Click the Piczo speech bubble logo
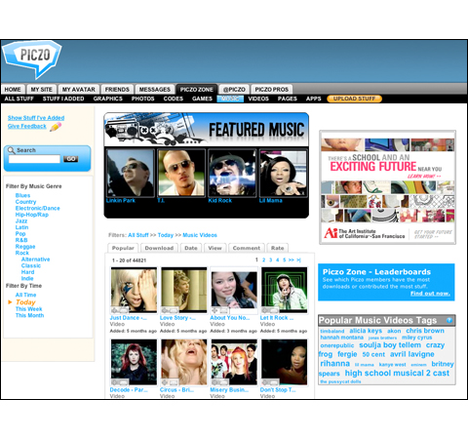This screenshot has height=439, width=468. 31,59
